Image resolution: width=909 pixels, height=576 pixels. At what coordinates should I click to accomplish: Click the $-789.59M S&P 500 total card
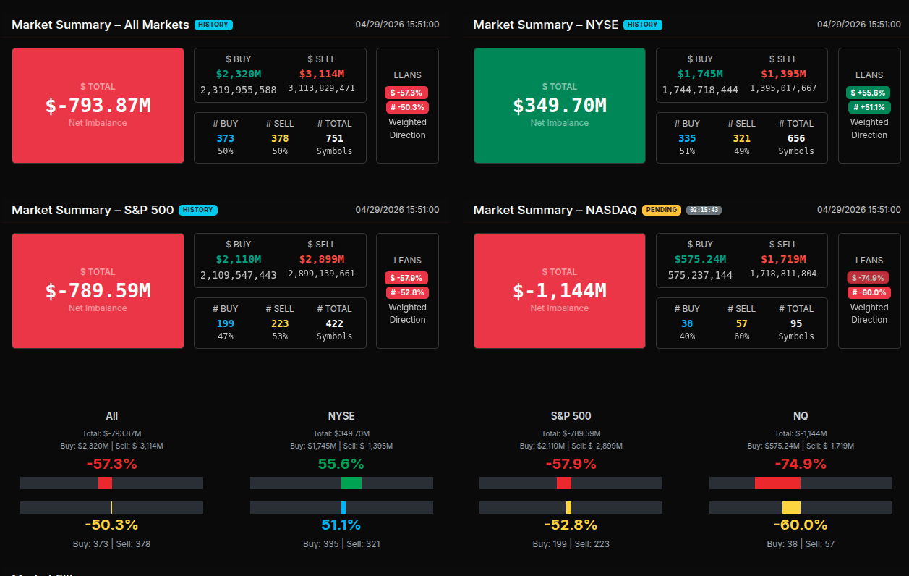98,291
